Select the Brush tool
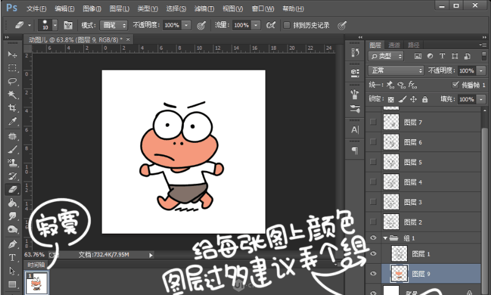The height and width of the screenshot is (295, 491). [12, 150]
